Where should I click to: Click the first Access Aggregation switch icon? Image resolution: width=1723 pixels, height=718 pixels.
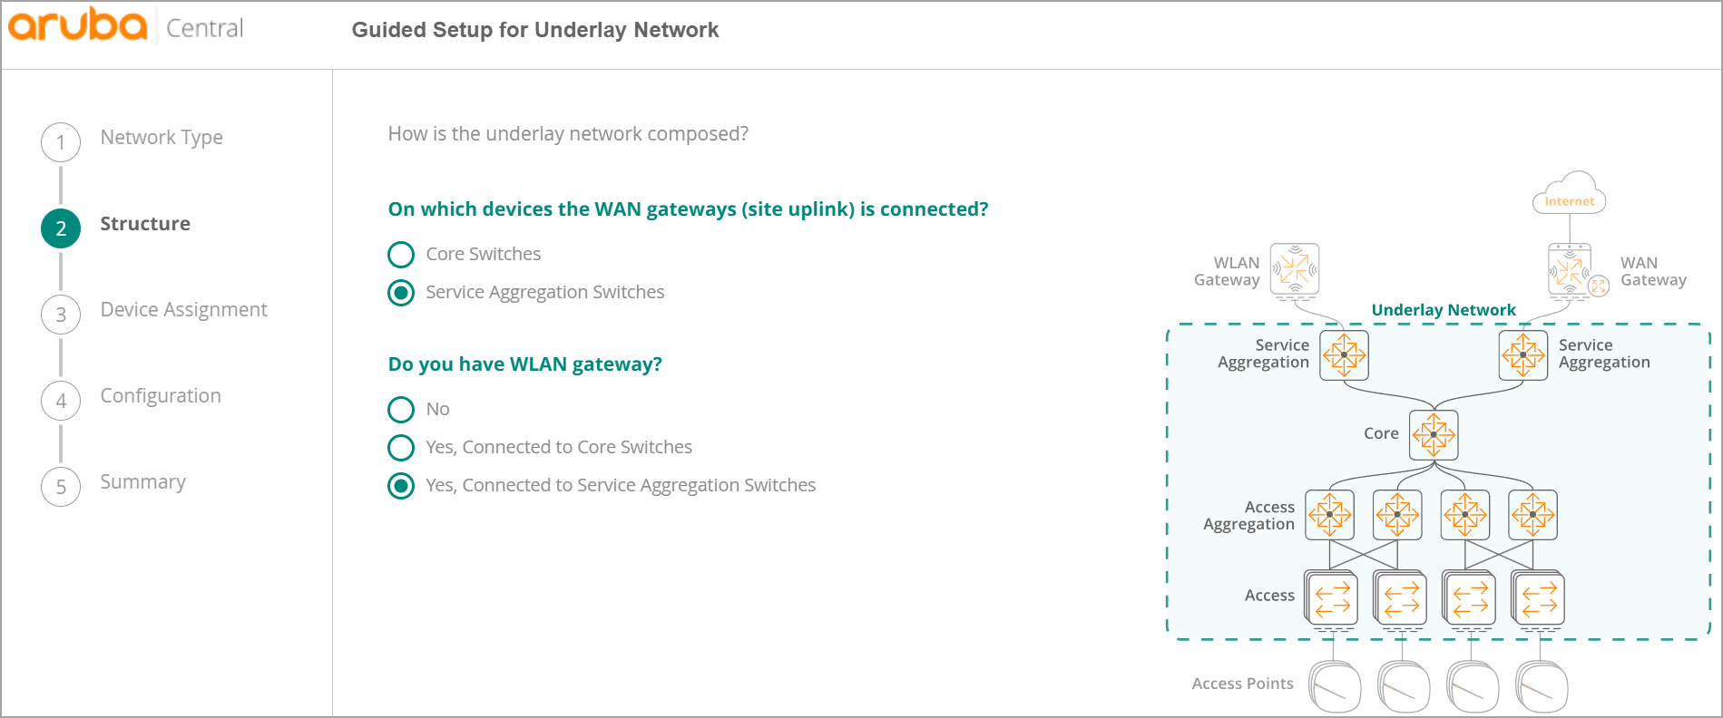[x=1330, y=515]
